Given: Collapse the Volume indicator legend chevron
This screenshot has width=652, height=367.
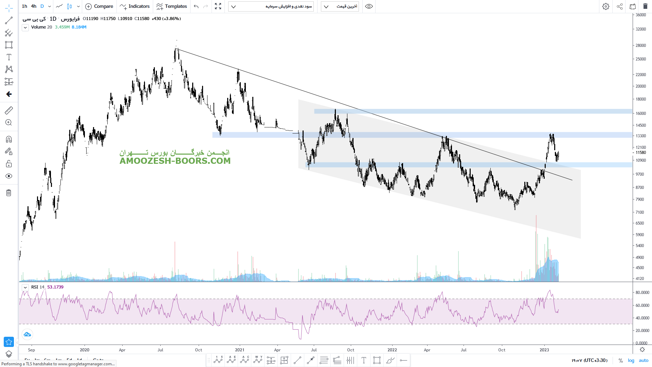Looking at the screenshot, I should coord(25,28).
